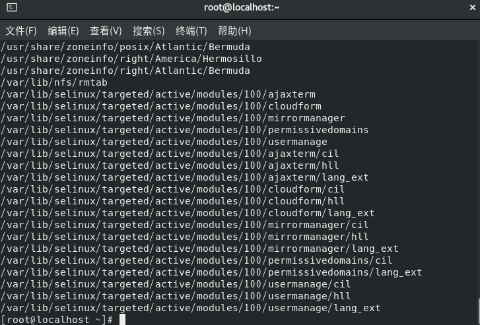The height and width of the screenshot is (325, 480).
Task: Click the cloudform/hll path line
Action: click(x=172, y=202)
